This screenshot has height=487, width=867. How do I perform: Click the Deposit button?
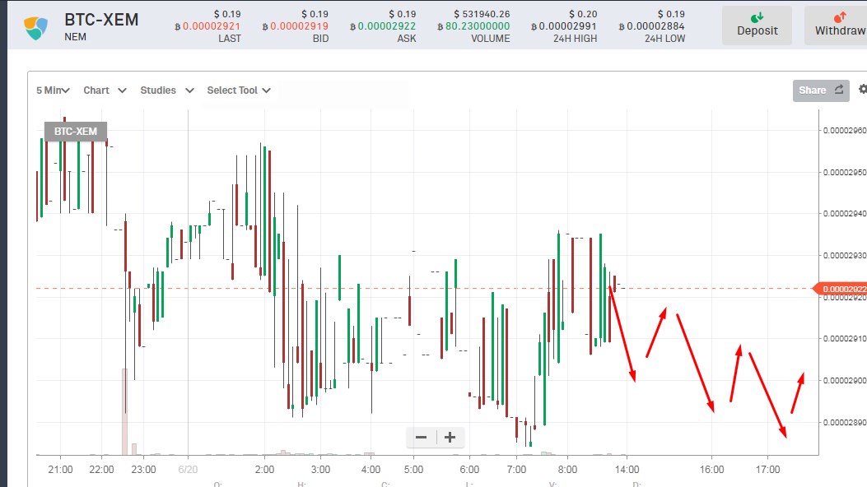tap(757, 26)
